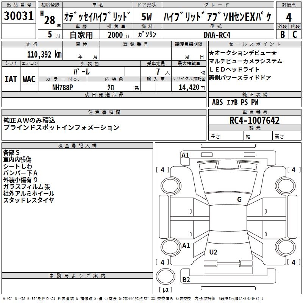Screen dimensions: 303x303
Task: Select ブラインドスポットインフォメーション note
Action: click(x=61, y=128)
